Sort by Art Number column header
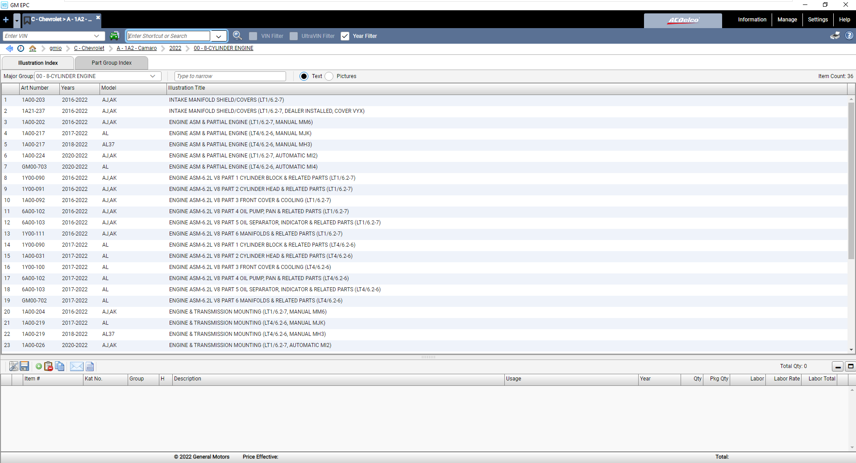 tap(39, 88)
